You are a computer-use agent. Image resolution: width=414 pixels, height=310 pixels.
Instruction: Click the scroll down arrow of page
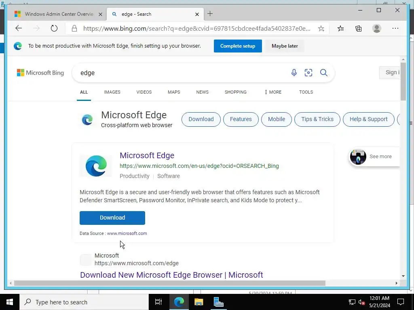pos(403,276)
